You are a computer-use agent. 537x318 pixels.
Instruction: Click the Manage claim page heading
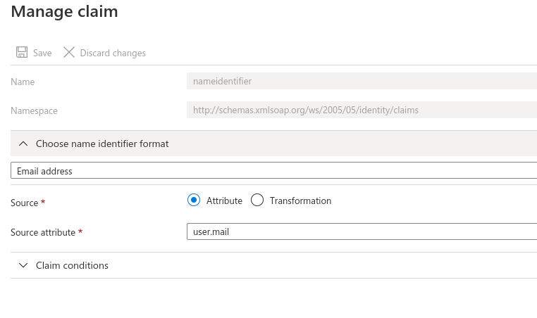point(65,12)
